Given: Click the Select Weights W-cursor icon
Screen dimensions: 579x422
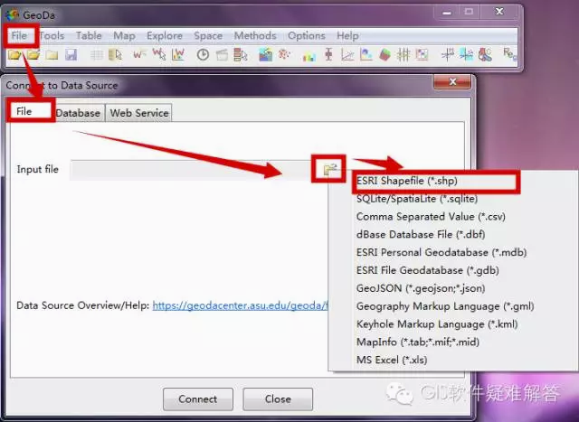Looking at the screenshot, I should (x=159, y=55).
